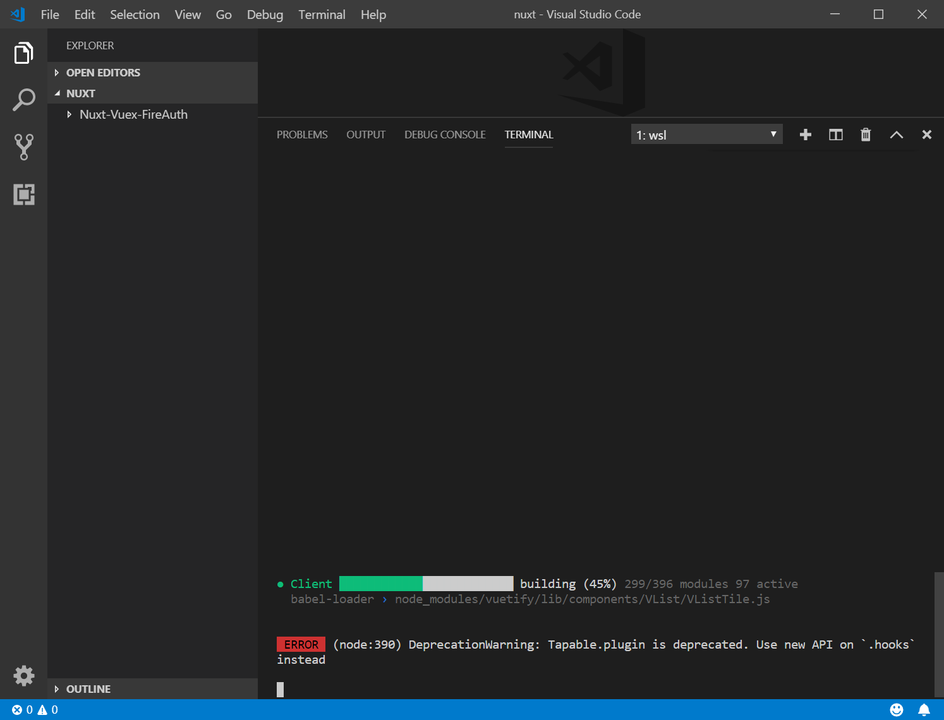Open the Debug menu

click(265, 15)
